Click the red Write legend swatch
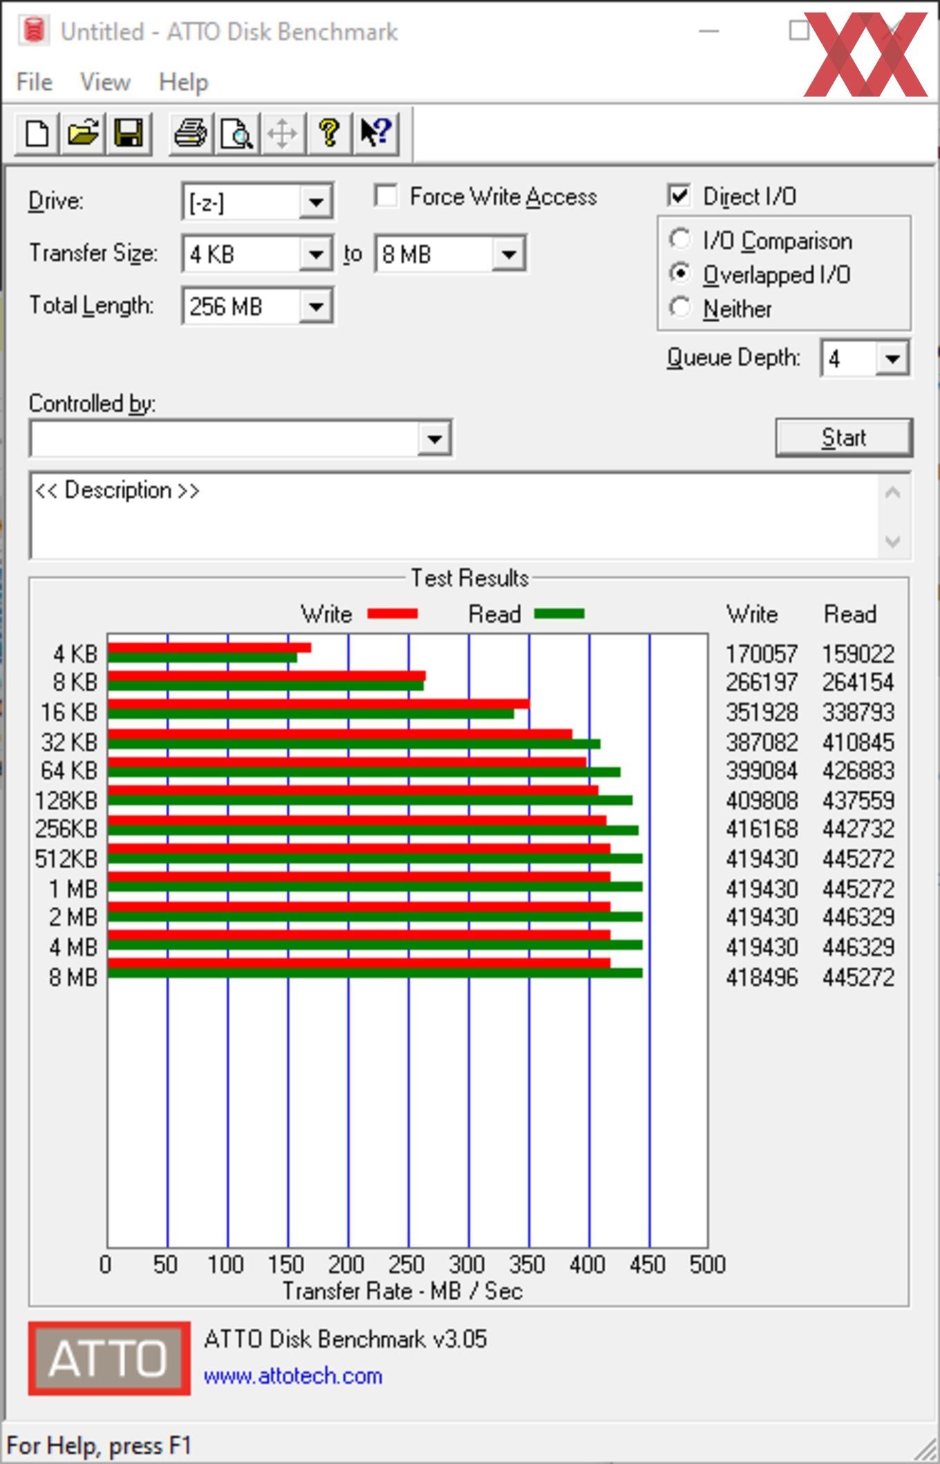This screenshot has width=940, height=1464. click(x=393, y=614)
